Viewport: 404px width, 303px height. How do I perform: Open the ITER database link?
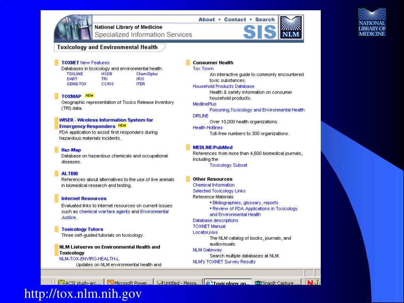pyautogui.click(x=141, y=84)
